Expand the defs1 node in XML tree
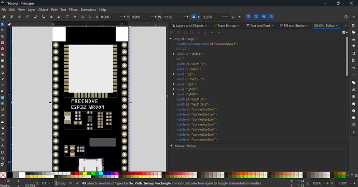Viewport: 358px width, 187px height. pyautogui.click(x=174, y=54)
